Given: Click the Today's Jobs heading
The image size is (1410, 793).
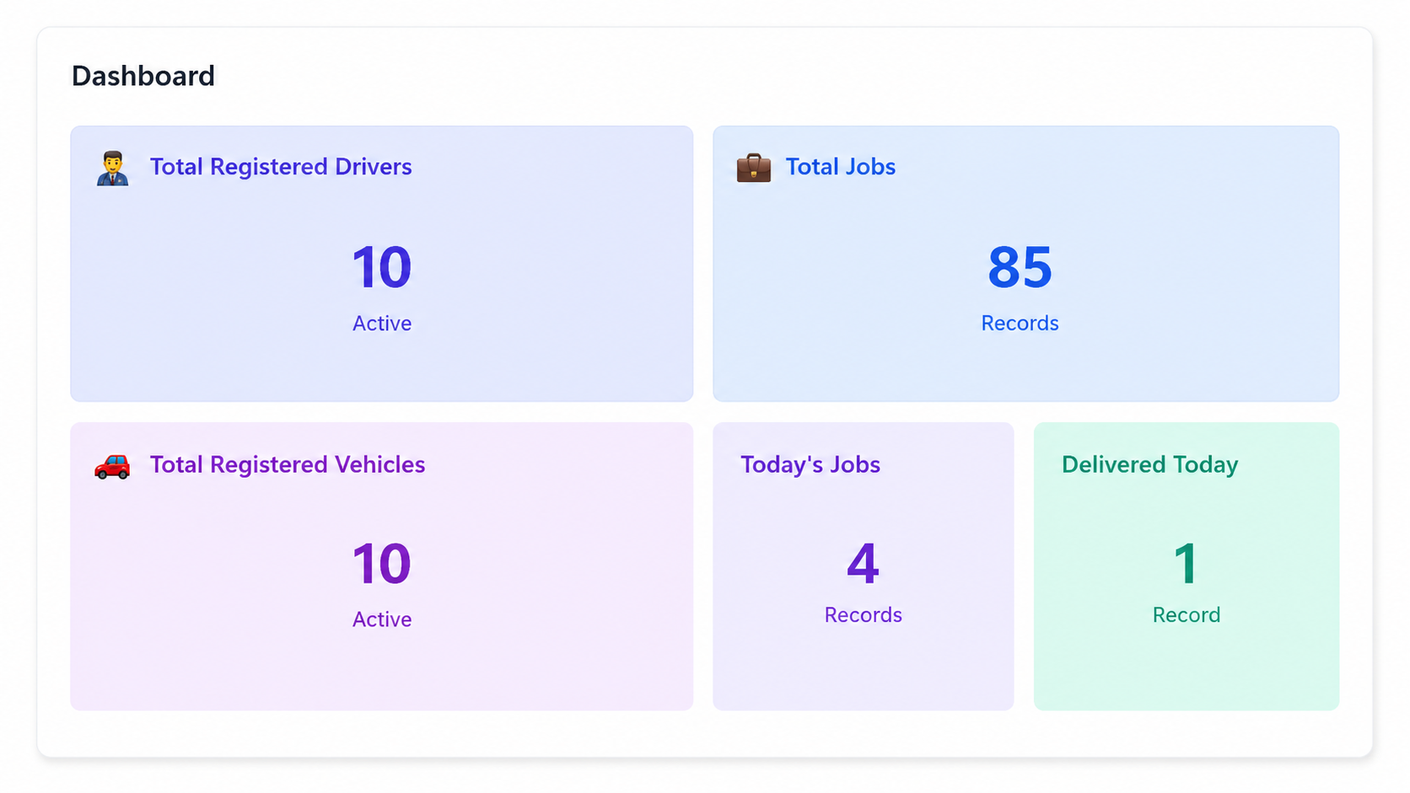Looking at the screenshot, I should point(810,464).
